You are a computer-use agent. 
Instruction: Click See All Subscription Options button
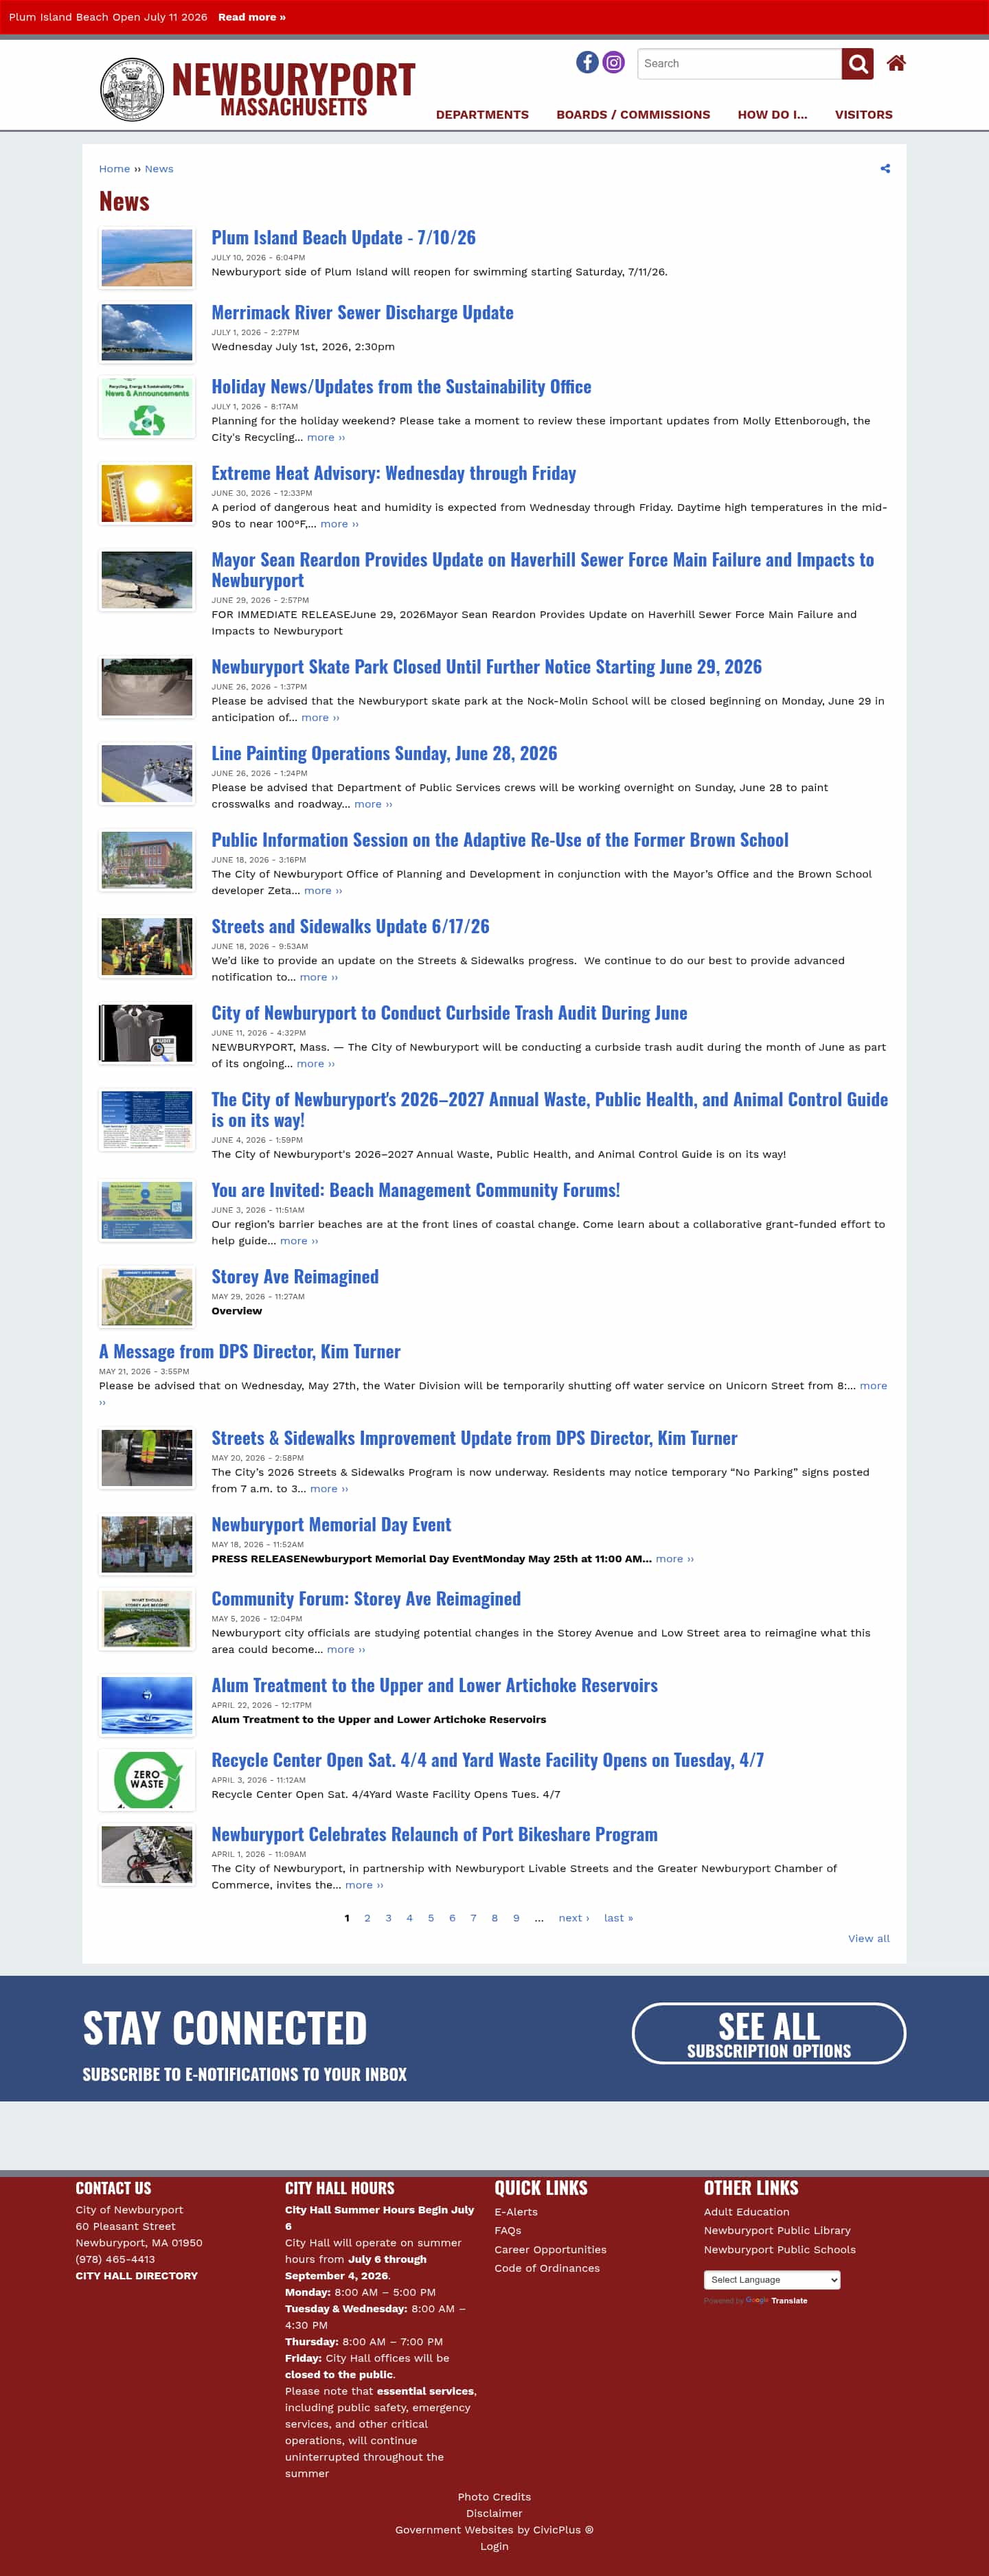click(769, 2033)
